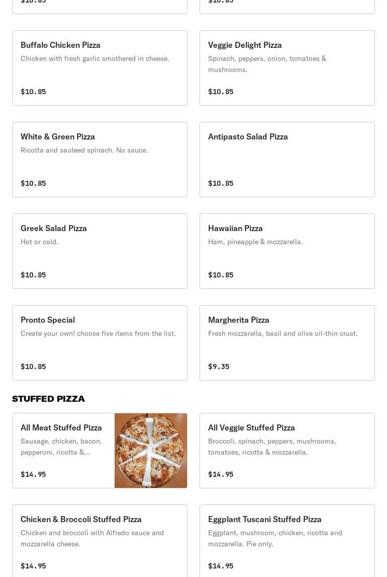Click the Hawaiian Pizza $10.85 price
Screen dimensions: 387x577
tap(221, 275)
